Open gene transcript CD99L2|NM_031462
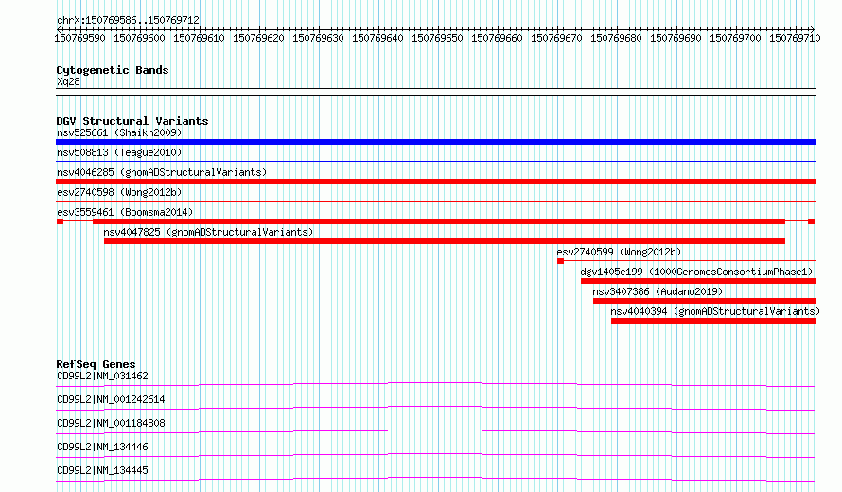 point(102,376)
